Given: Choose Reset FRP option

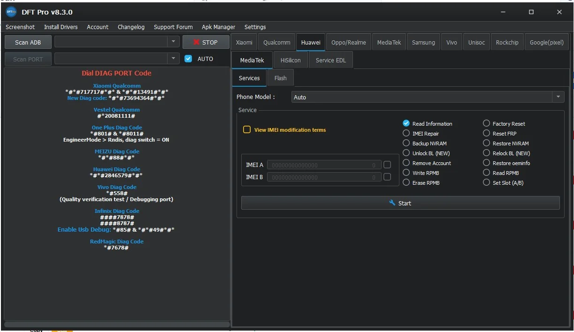Looking at the screenshot, I should point(487,133).
